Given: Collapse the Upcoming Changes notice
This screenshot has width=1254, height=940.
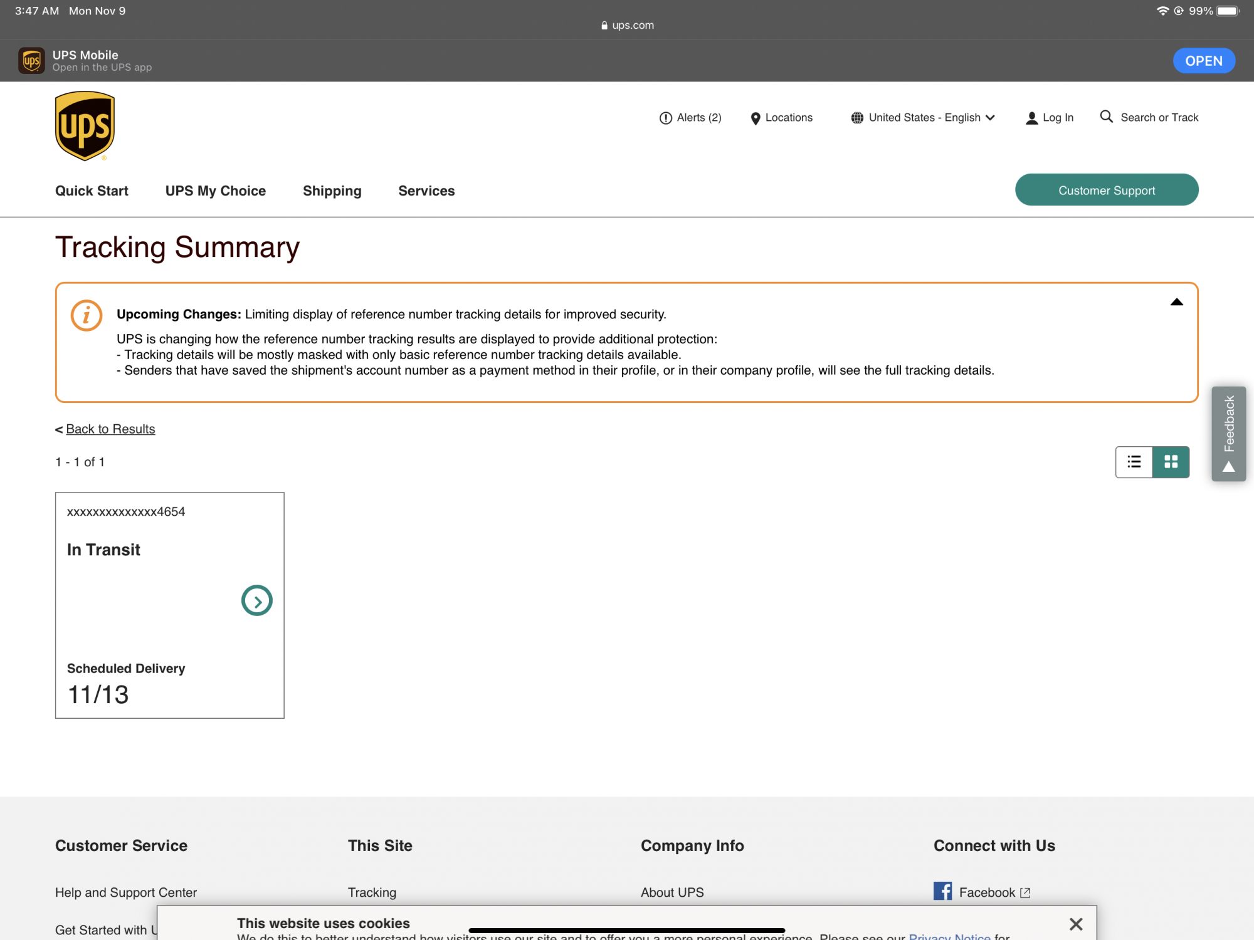Looking at the screenshot, I should pos(1176,303).
